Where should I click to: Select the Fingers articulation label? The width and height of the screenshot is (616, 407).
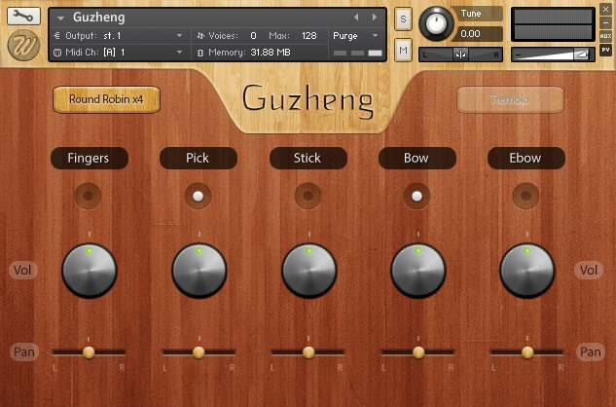click(90, 158)
